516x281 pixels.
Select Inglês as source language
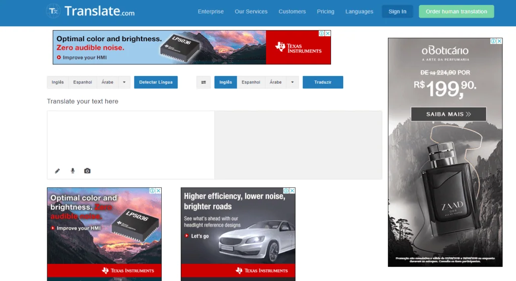coord(57,82)
